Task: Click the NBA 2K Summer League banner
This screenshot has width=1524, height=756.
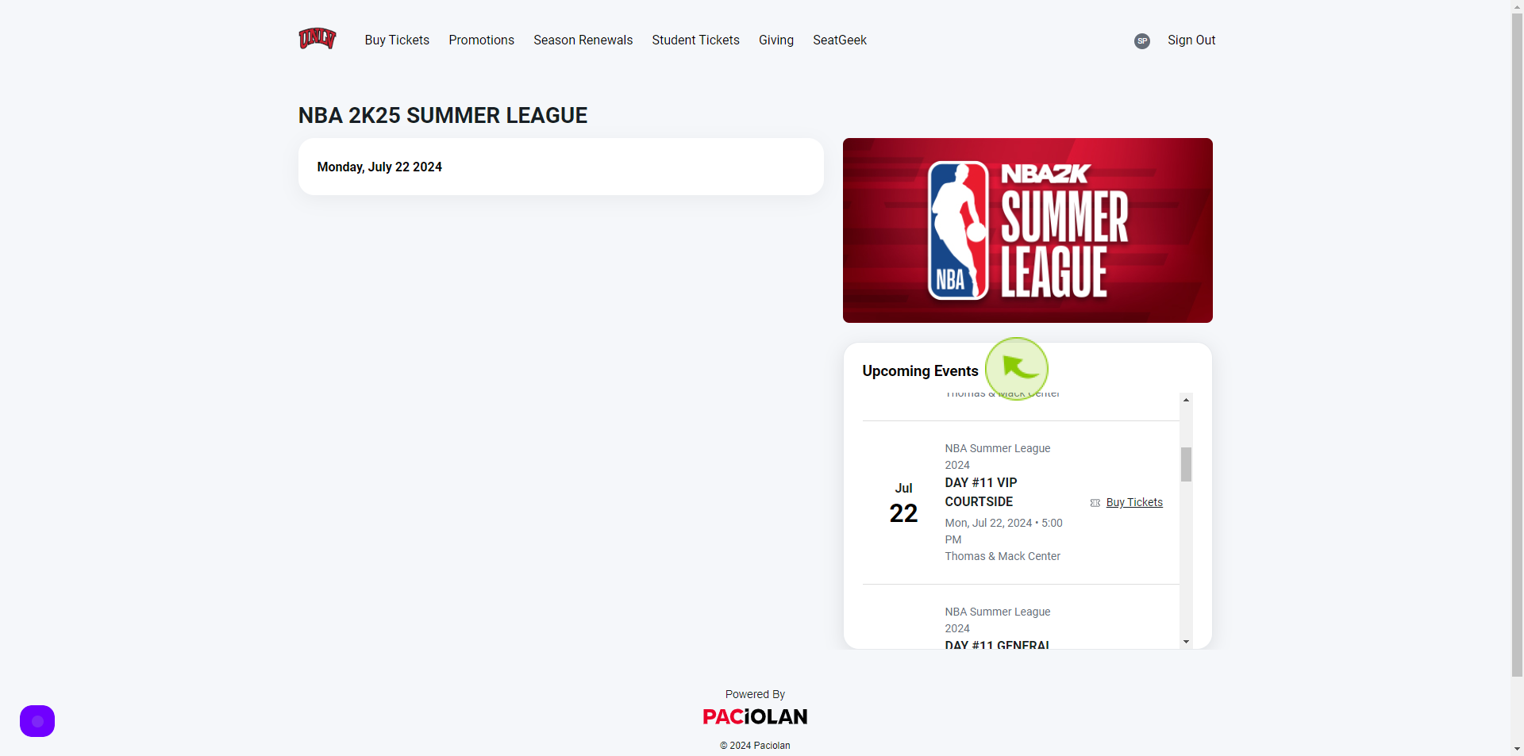Action: [1028, 230]
